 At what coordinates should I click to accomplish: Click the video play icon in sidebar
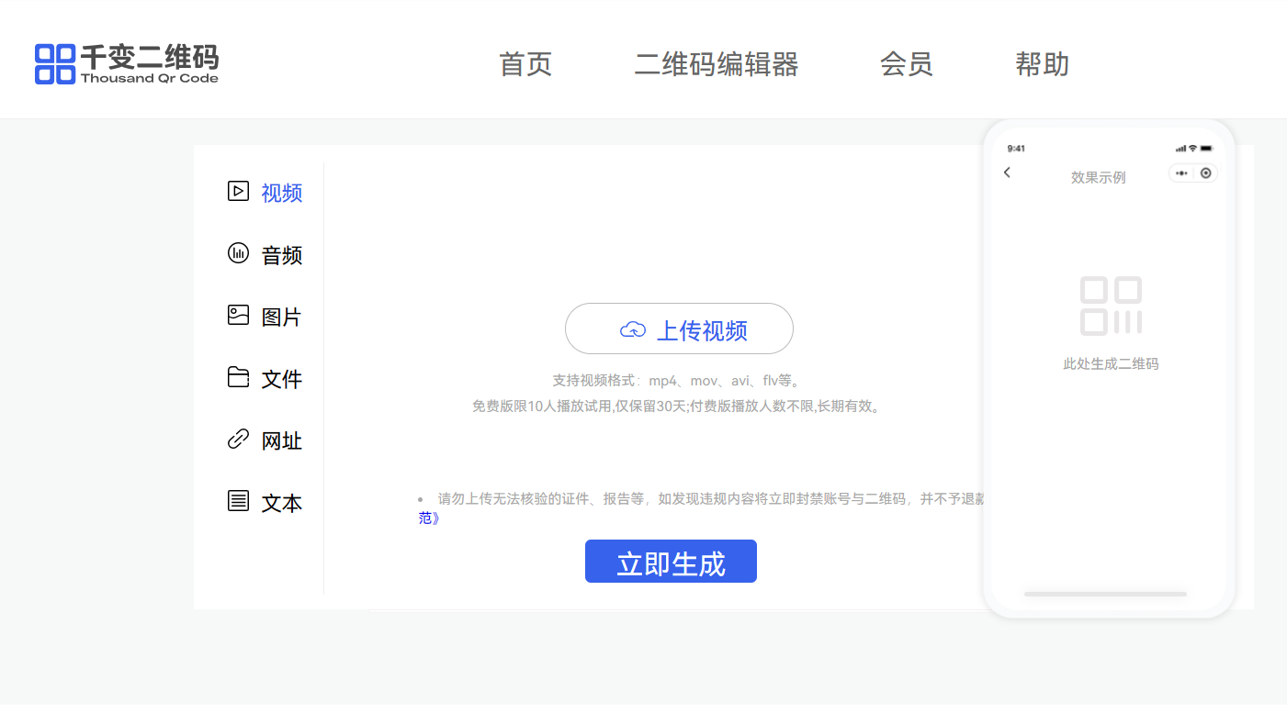[238, 191]
